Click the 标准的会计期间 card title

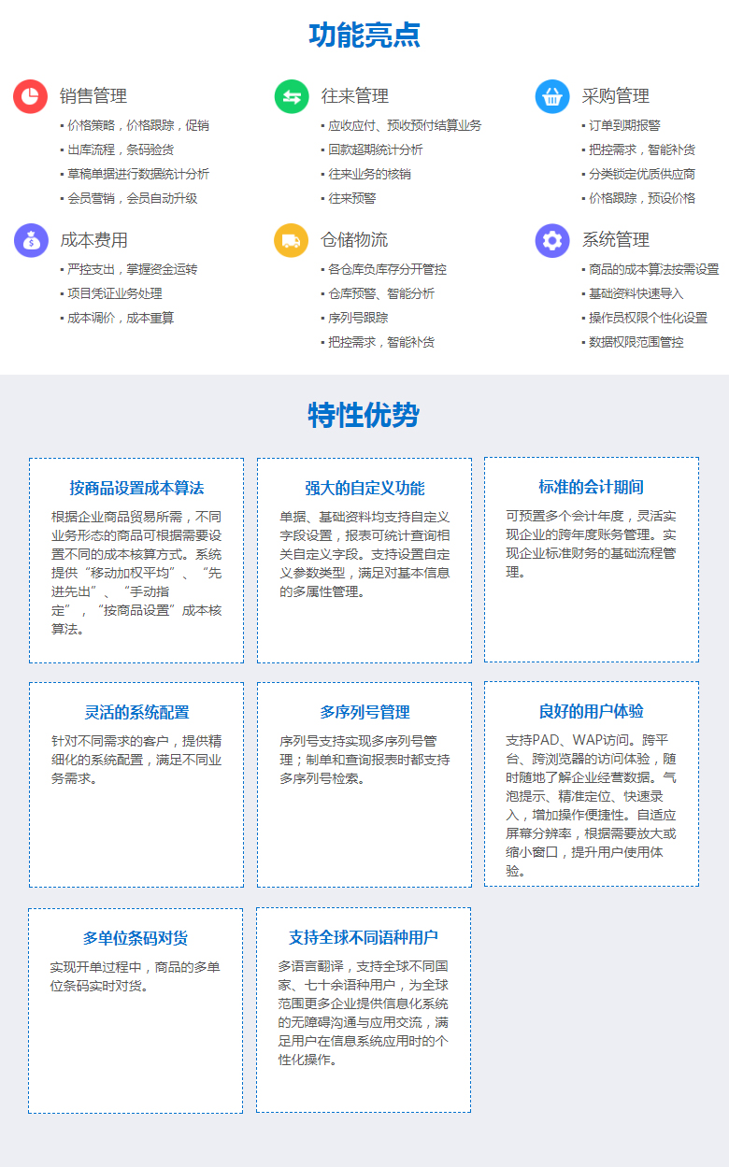[592, 487]
